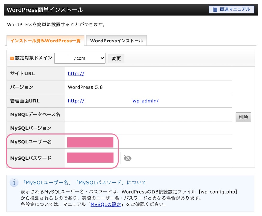
Task: Open the 設定対象ドメイン domain dropdown
Action: tap(80, 58)
